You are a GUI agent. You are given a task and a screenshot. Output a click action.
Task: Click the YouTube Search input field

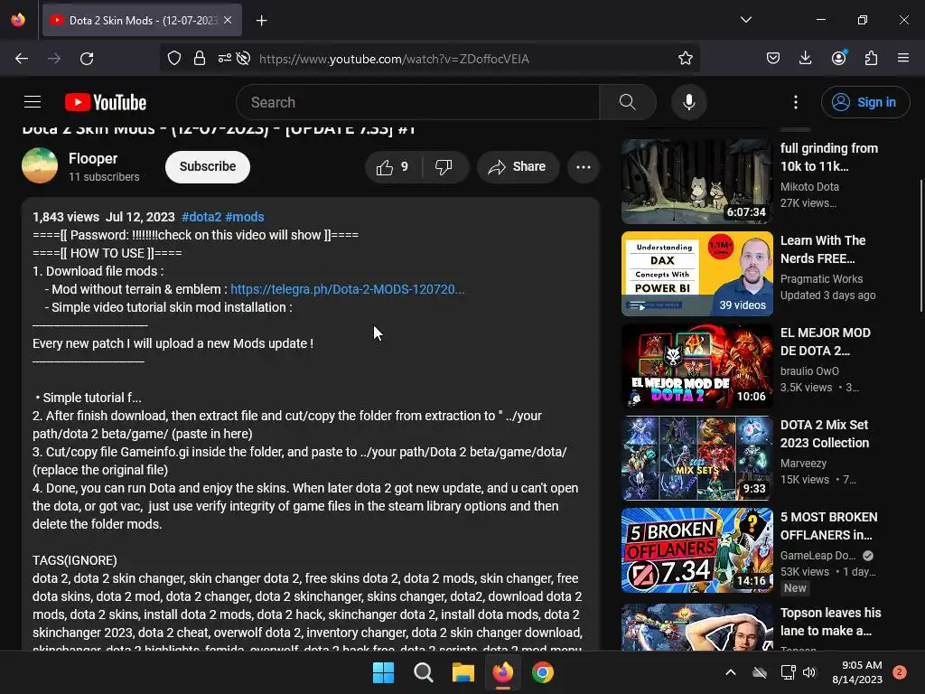point(417,102)
